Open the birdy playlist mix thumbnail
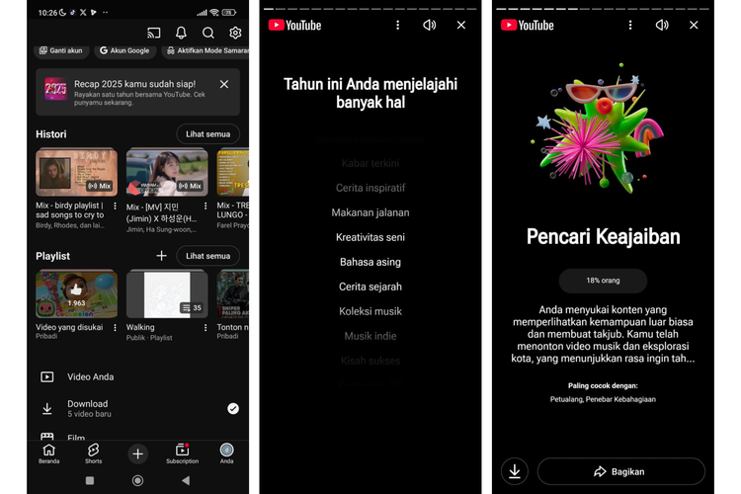This screenshot has width=741, height=494. pyautogui.click(x=76, y=172)
